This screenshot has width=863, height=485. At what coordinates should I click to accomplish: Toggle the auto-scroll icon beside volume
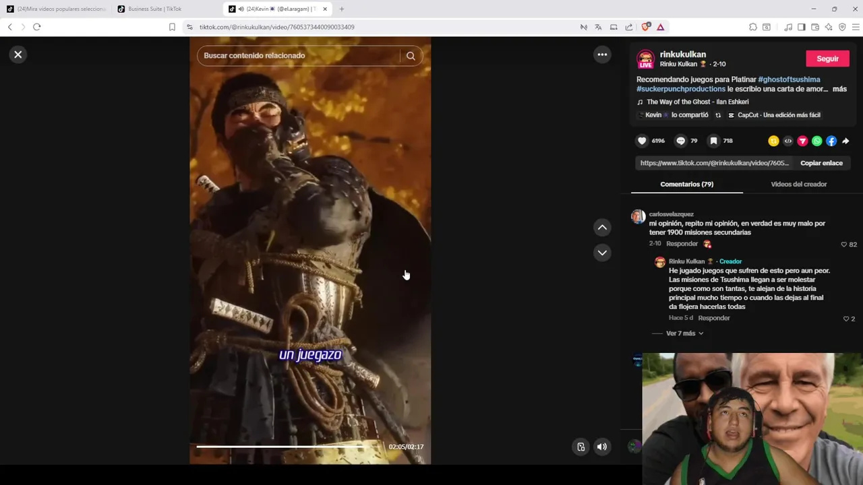click(581, 447)
